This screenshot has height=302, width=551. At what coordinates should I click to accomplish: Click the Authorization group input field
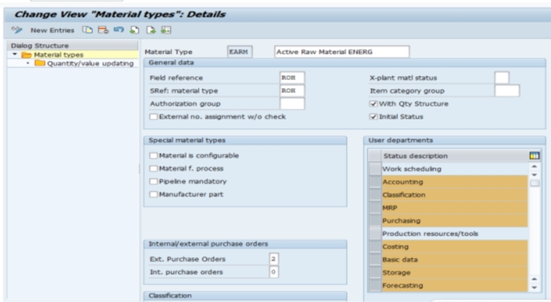[292, 103]
